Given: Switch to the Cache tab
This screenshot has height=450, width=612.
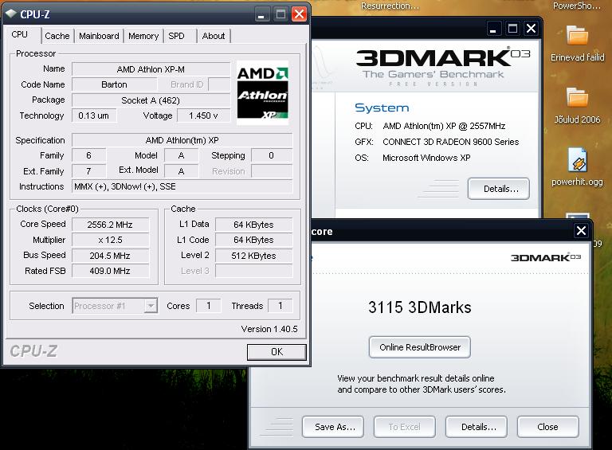Looking at the screenshot, I should [x=57, y=36].
